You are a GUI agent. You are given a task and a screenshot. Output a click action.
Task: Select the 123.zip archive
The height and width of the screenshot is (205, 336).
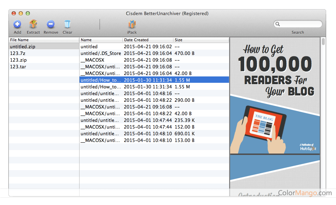(x=44, y=60)
